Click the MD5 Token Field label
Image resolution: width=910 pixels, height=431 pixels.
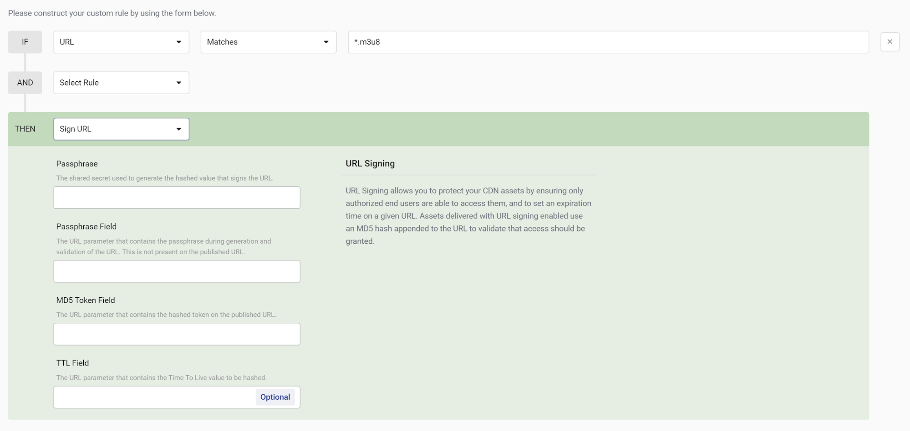pyautogui.click(x=86, y=300)
